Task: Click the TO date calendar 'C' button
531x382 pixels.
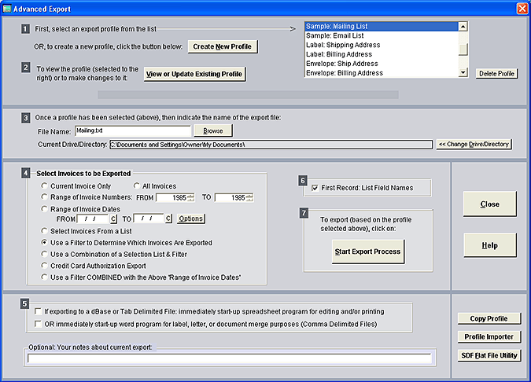Action: [168, 219]
